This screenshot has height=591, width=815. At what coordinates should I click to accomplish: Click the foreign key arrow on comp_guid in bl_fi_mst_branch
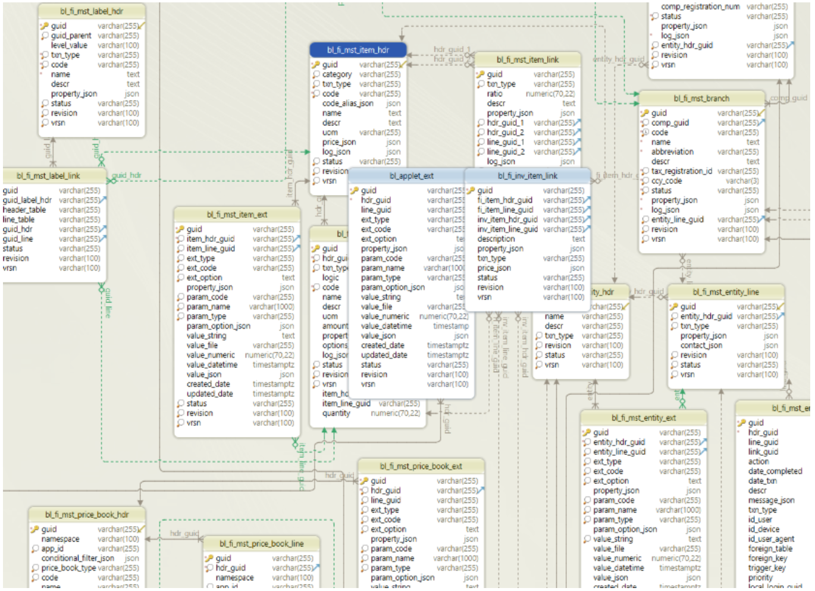coord(761,122)
